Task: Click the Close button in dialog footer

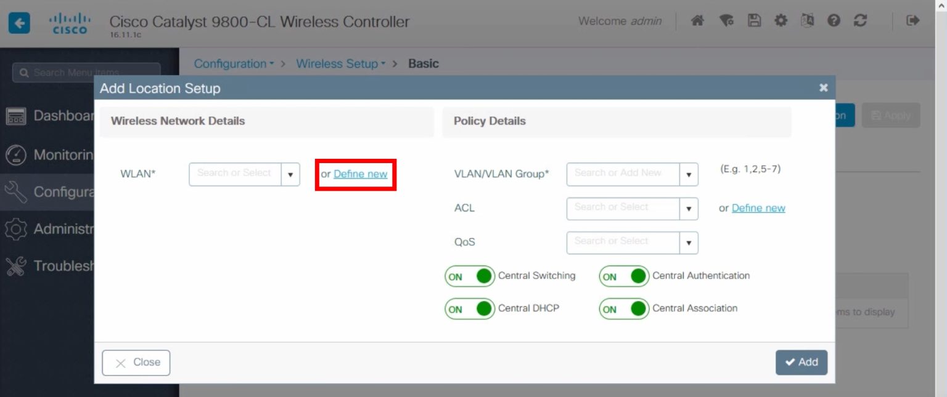Action: click(136, 363)
